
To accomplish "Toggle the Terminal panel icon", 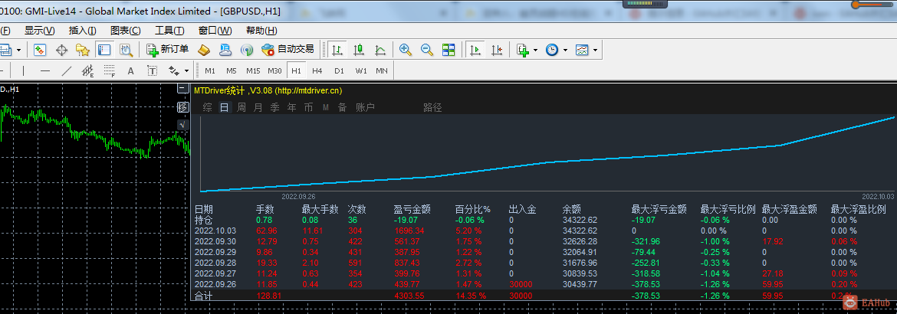I will pyautogui.click(x=104, y=50).
